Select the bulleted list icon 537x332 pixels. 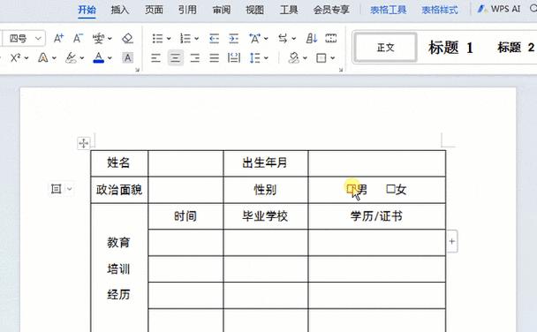coord(157,38)
